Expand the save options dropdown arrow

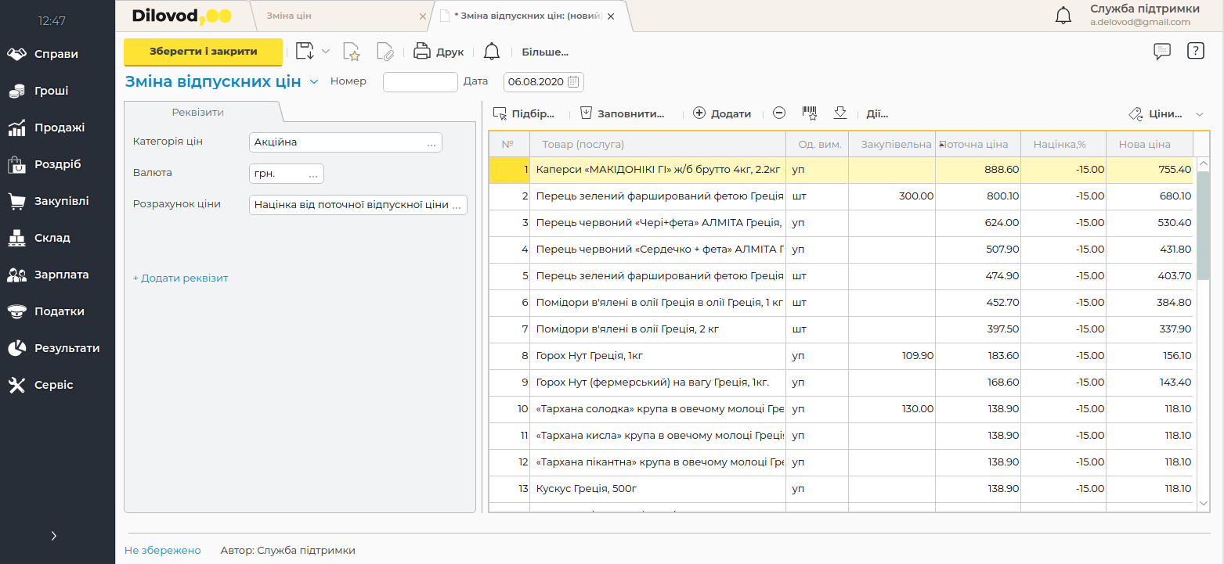pyautogui.click(x=326, y=52)
